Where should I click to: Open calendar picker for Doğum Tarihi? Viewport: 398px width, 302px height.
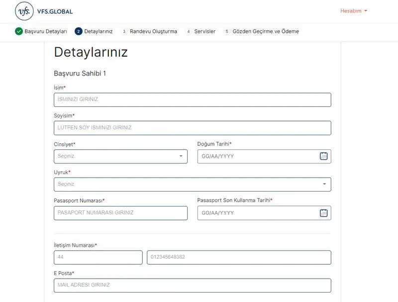point(323,156)
